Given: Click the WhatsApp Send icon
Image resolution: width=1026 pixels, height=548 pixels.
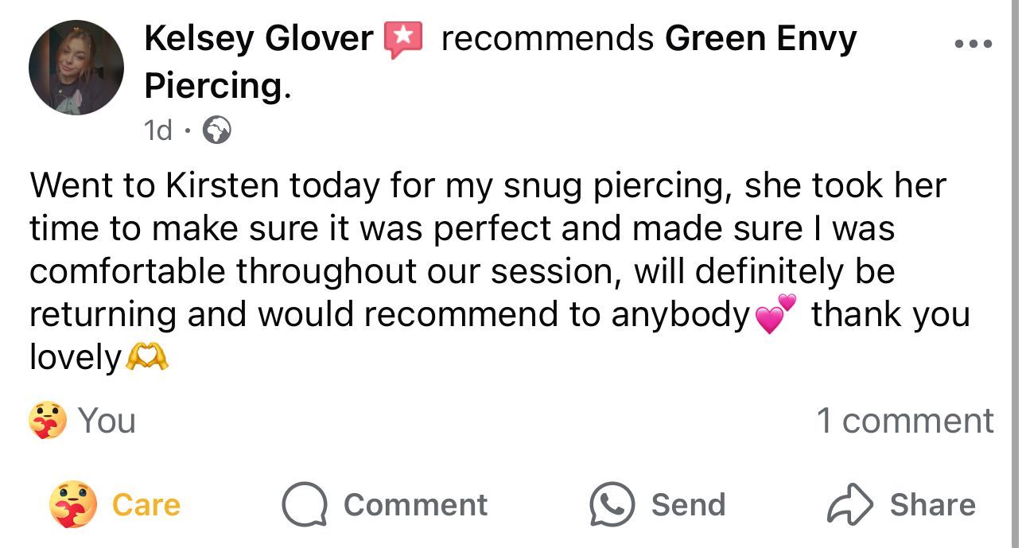Looking at the screenshot, I should pyautogui.click(x=612, y=505).
